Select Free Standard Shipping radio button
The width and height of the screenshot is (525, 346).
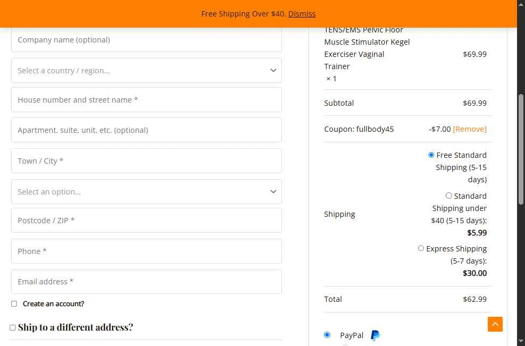tap(431, 155)
